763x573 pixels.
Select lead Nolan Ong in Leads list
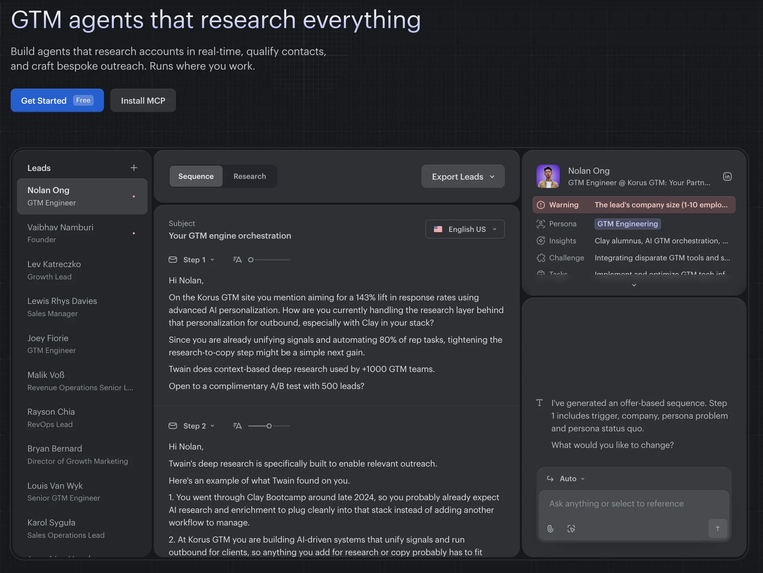82,197
